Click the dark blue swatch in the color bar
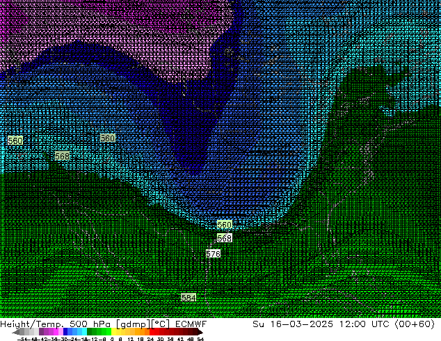The width and height of the screenshot is (441, 341). pos(65,331)
